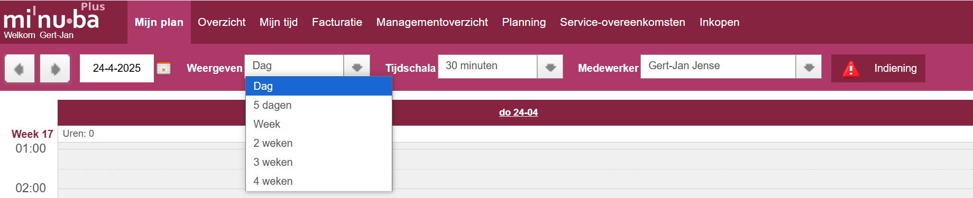This screenshot has width=973, height=198.
Task: Collapse the Weergeven dropdown arrow
Action: coord(357,67)
